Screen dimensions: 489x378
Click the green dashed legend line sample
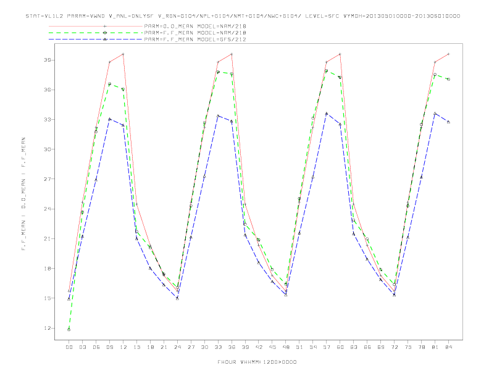tap(96, 33)
